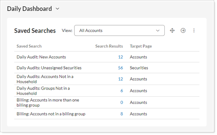217x135 pixels.
Task: Click the move widget crosshair icon
Action: pos(172,30)
